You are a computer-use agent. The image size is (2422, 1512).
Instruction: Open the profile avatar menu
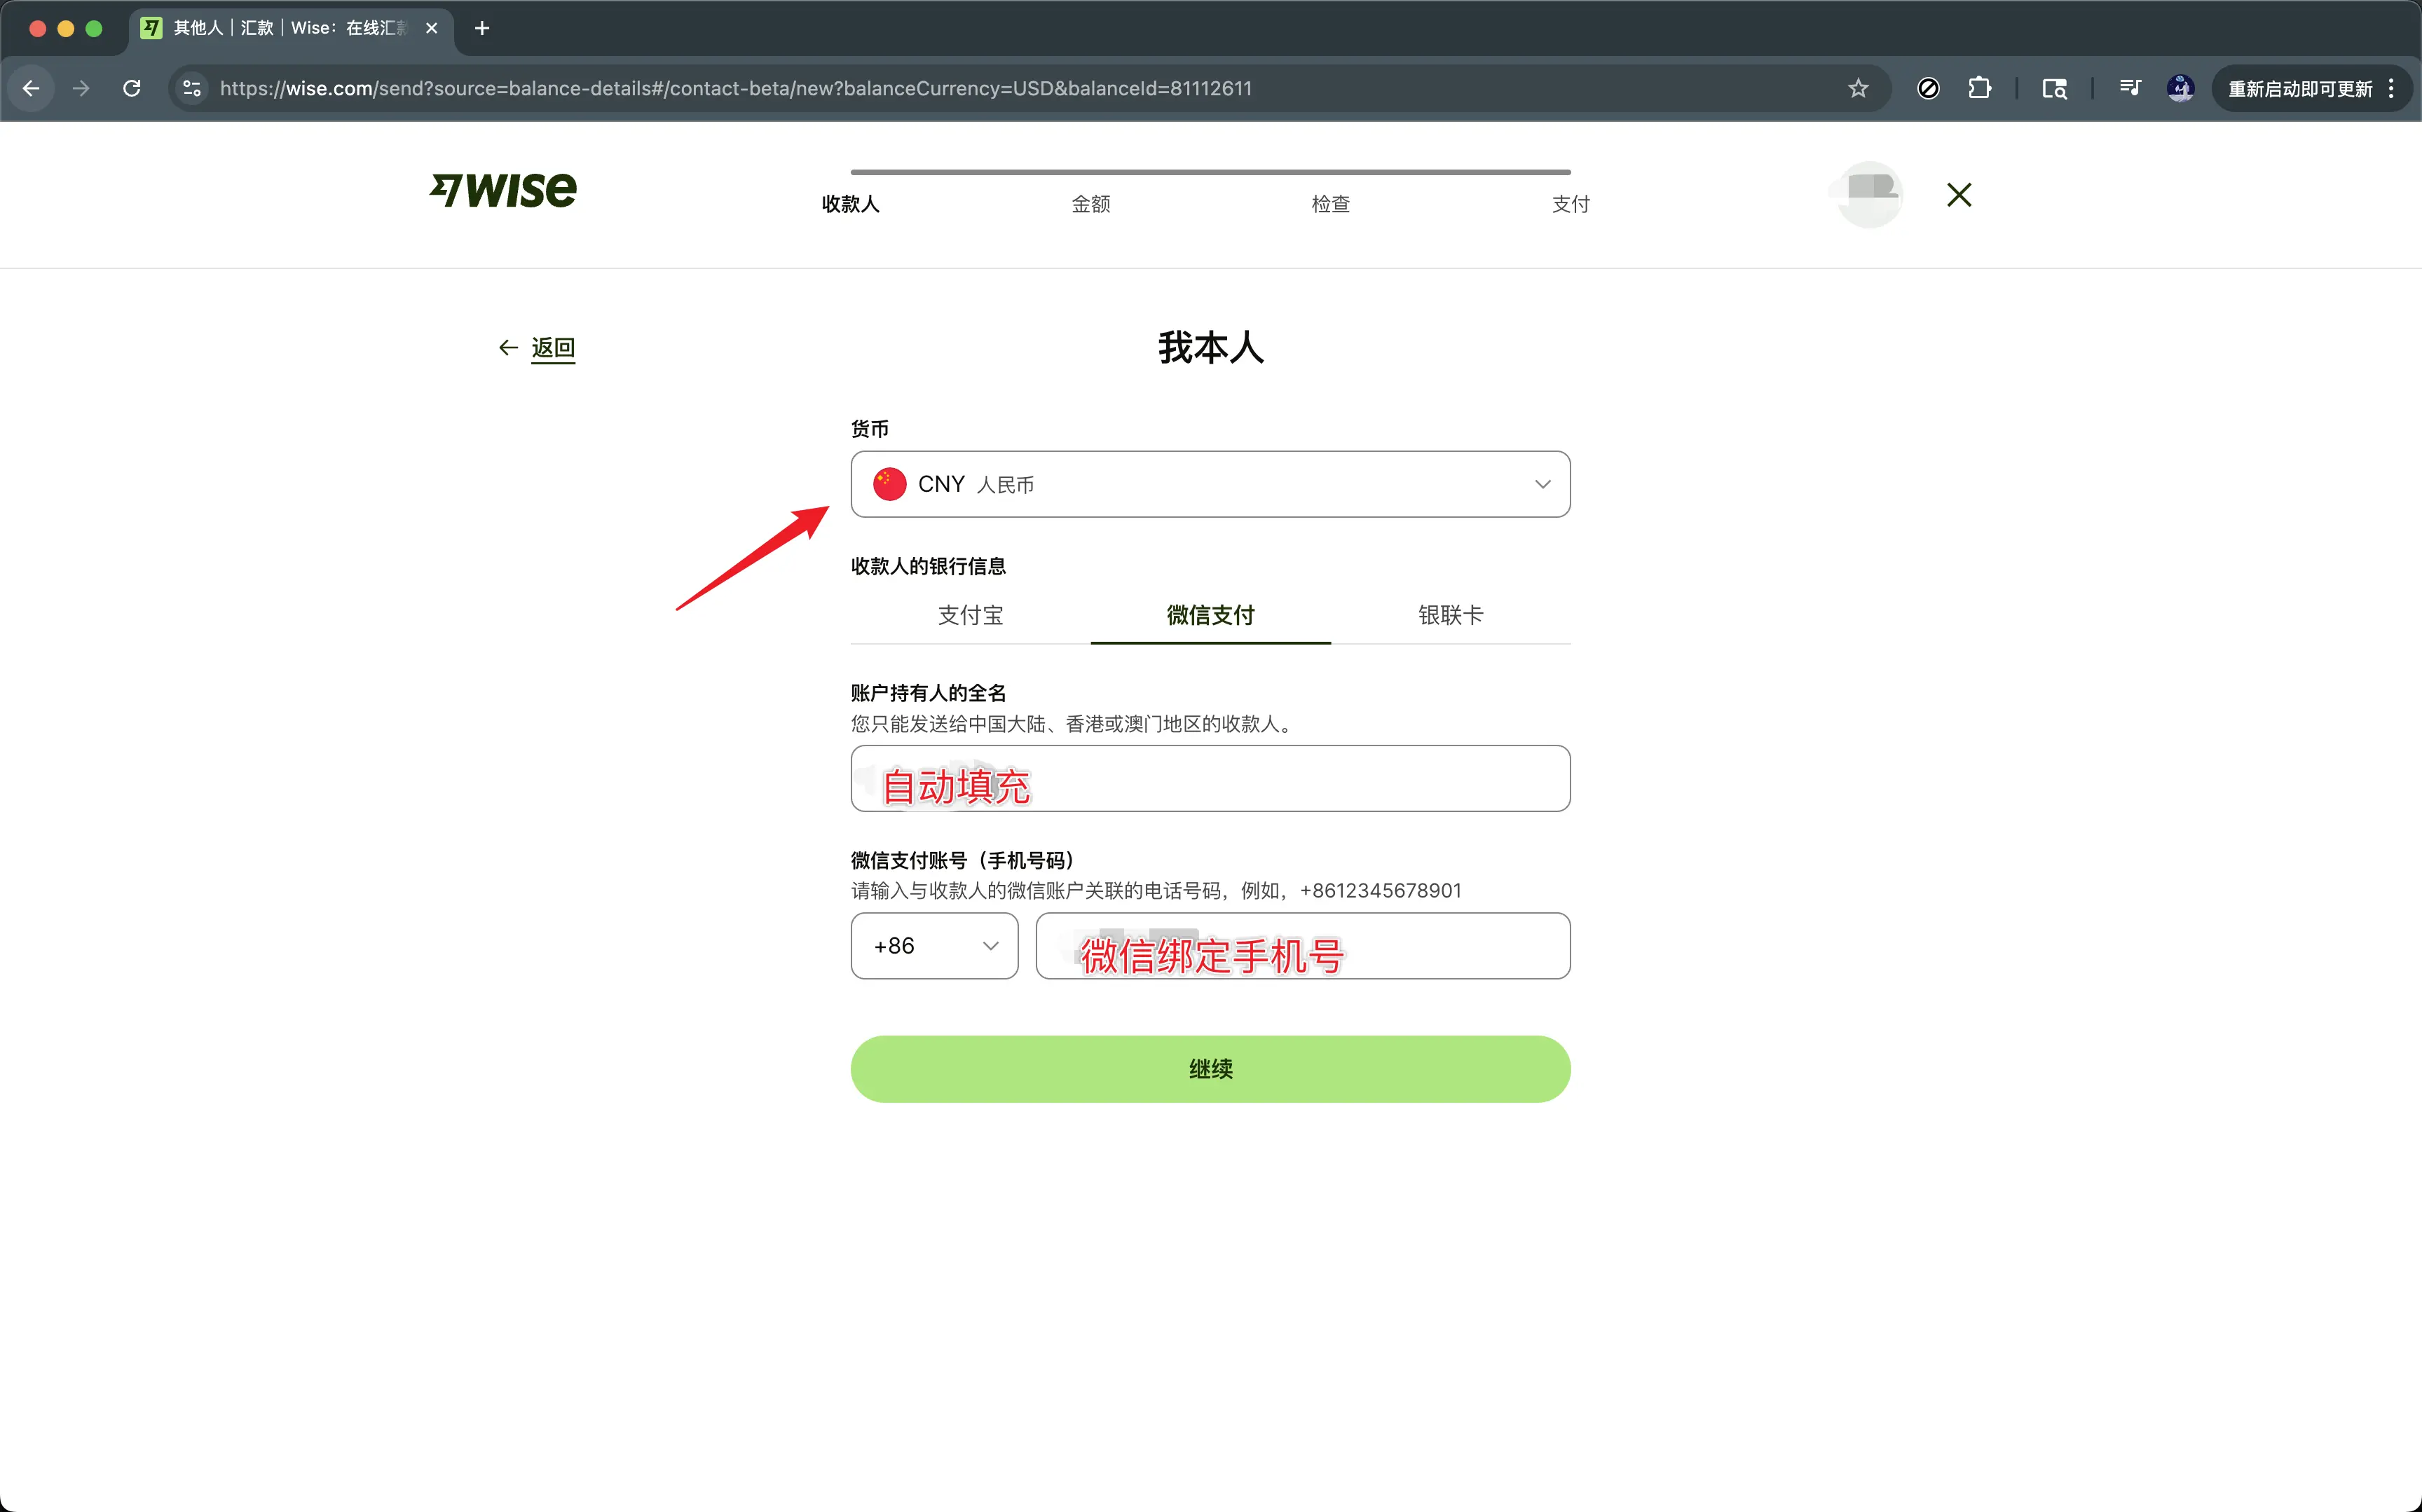pyautogui.click(x=1869, y=194)
